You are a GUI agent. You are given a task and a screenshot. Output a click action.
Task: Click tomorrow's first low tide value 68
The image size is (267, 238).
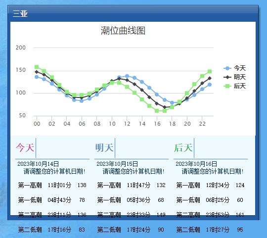[161, 200]
